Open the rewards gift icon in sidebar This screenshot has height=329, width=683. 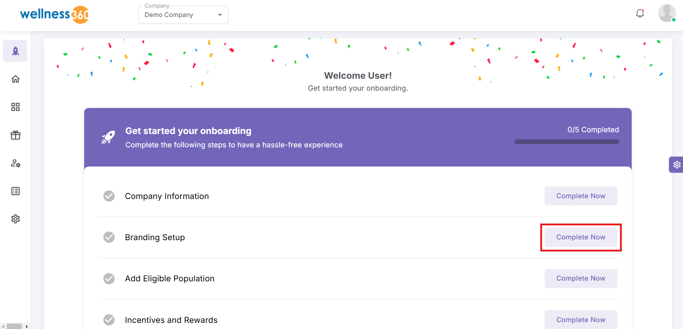point(16,135)
